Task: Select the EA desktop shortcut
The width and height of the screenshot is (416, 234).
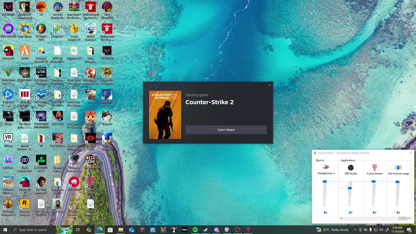Action: coord(41,9)
